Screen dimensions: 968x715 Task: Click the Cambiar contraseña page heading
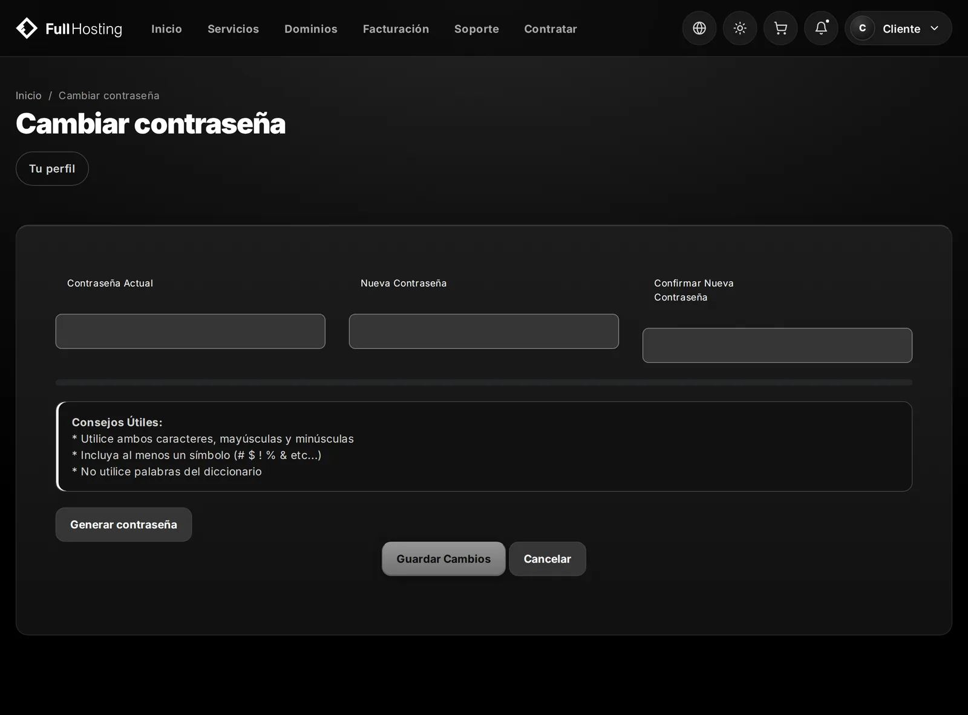[151, 123]
